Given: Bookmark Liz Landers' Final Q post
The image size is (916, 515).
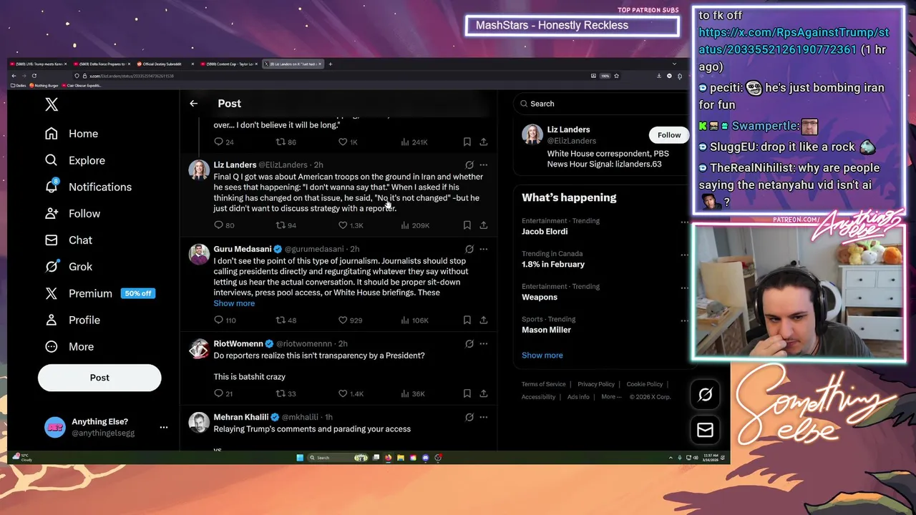Looking at the screenshot, I should point(467,225).
